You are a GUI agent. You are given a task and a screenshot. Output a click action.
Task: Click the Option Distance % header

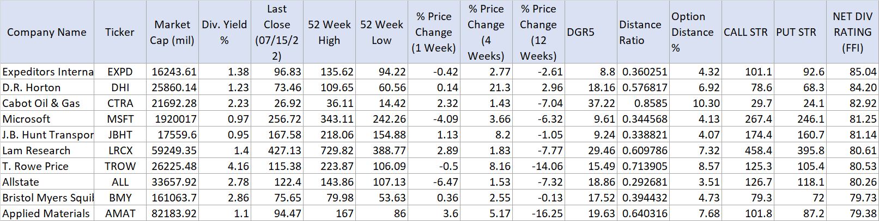click(692, 32)
